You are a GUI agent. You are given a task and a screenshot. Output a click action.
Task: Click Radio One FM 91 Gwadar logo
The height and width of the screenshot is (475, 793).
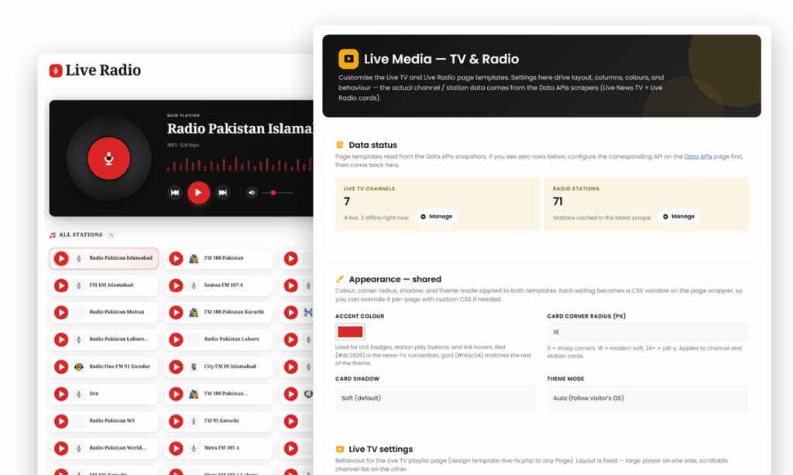[79, 367]
